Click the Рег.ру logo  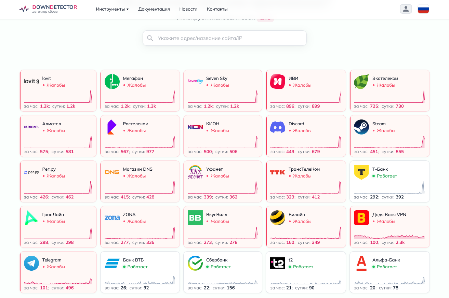31,172
